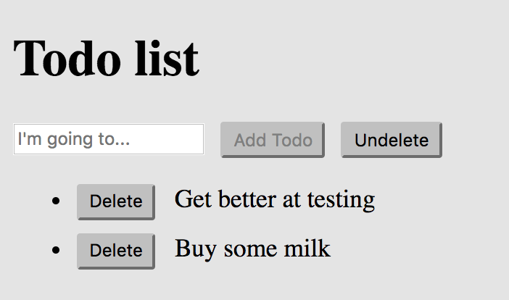Focus the new todo input placeholder text
This screenshot has width=509, height=300.
click(74, 139)
